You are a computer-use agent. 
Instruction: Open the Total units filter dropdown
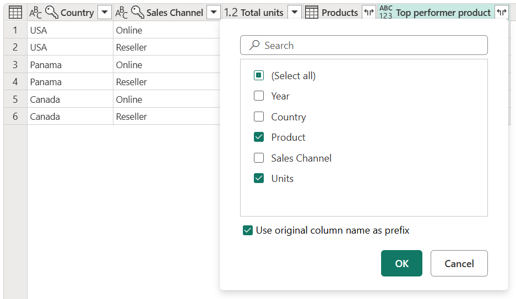tap(295, 12)
